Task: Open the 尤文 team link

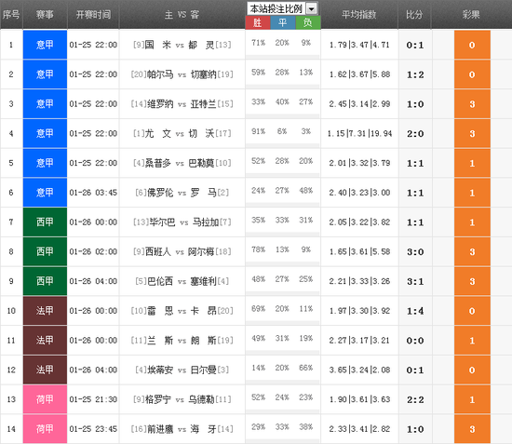Action: 158,133
